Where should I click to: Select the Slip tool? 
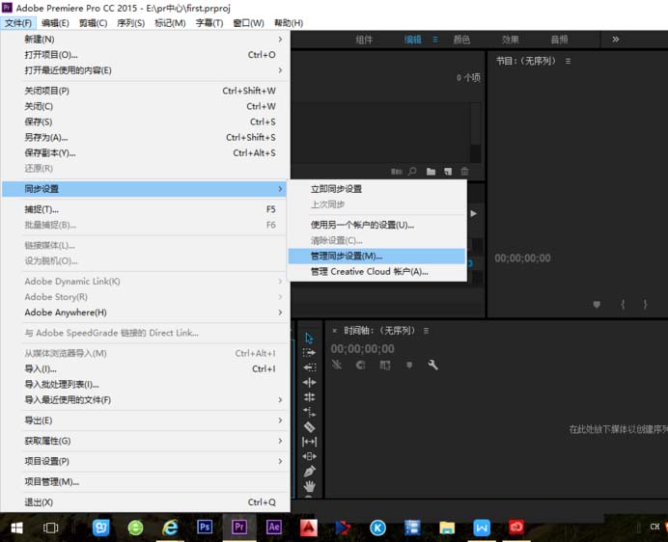point(309,442)
